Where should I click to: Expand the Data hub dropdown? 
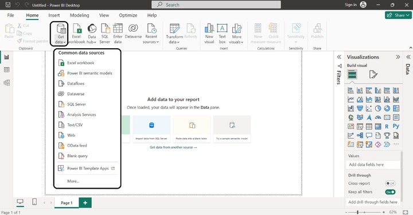(x=92, y=33)
